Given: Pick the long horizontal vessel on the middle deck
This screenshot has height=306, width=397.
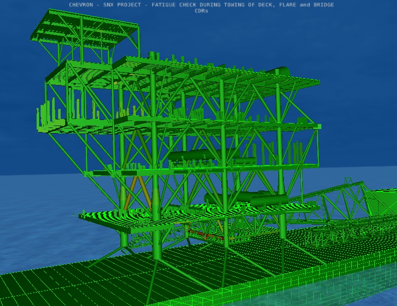Looking at the screenshot, I should (198, 155).
